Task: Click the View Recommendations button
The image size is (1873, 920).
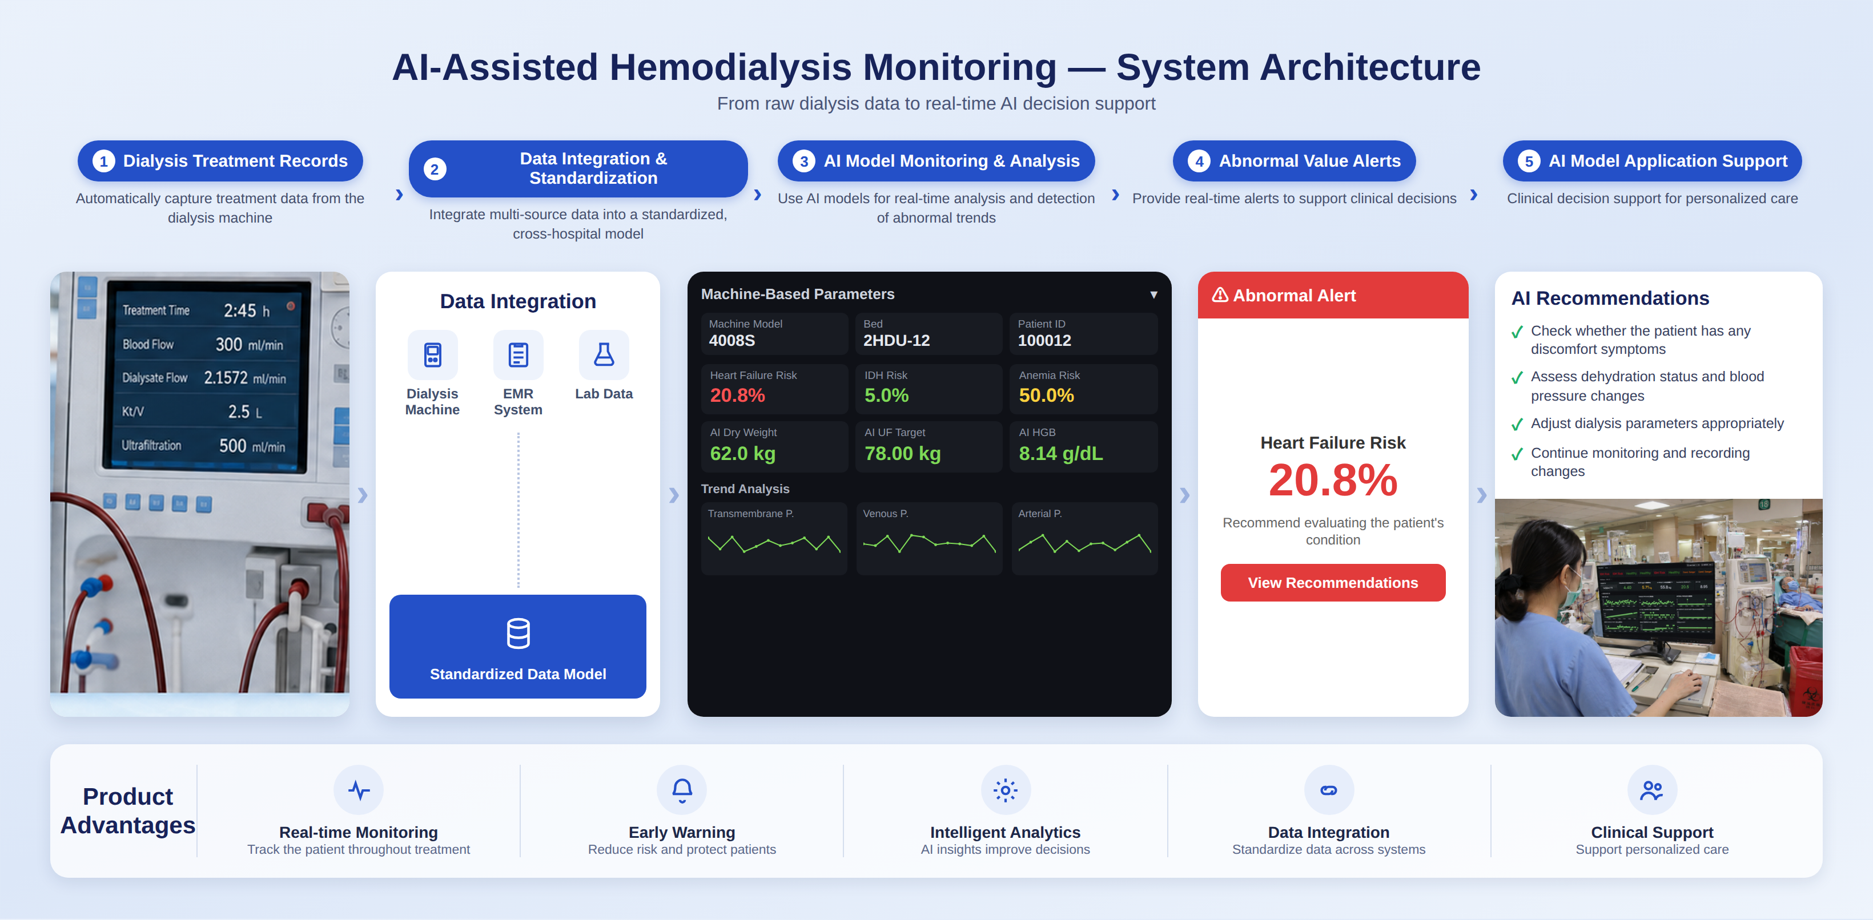Action: click(x=1333, y=583)
